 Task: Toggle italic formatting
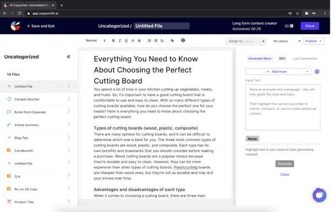pyautogui.click(x=120, y=40)
